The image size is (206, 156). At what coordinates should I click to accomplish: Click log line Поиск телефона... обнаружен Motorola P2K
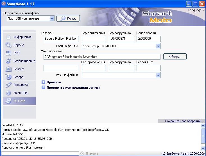[x=55, y=130]
